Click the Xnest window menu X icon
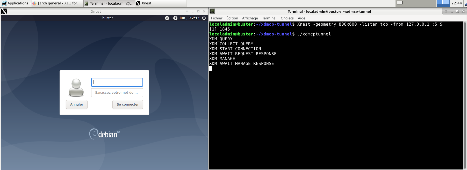 point(4,11)
